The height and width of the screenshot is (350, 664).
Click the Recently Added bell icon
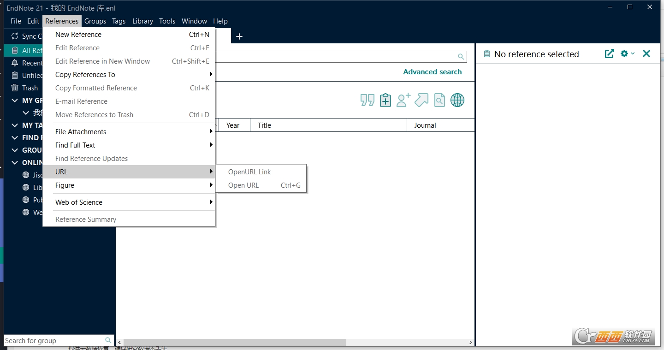point(15,63)
